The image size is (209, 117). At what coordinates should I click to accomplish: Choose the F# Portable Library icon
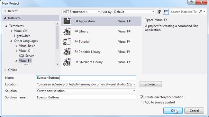[x=67, y=52]
